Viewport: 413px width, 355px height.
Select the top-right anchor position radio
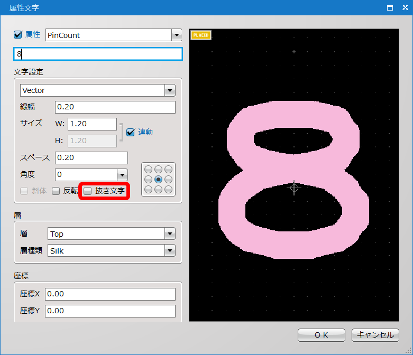(168, 170)
